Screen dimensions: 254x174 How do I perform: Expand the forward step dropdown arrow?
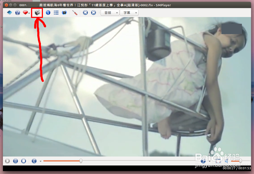pos(210,161)
